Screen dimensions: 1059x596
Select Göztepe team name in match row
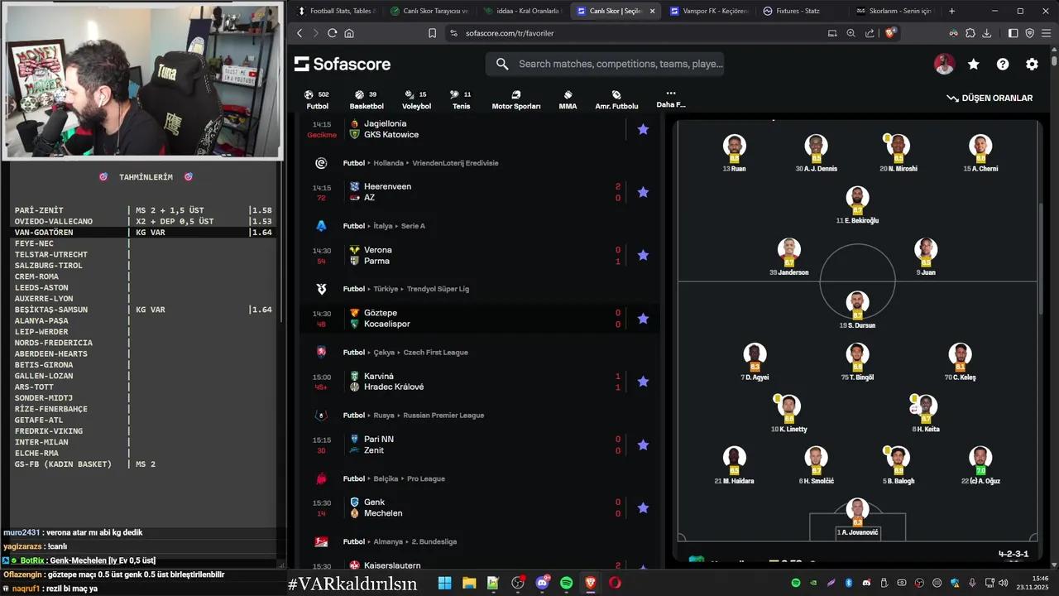tap(381, 313)
